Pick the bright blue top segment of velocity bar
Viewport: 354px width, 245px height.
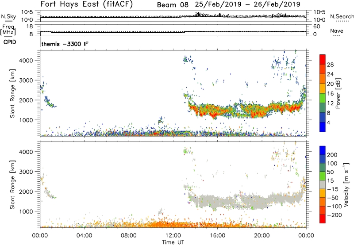point(323,150)
